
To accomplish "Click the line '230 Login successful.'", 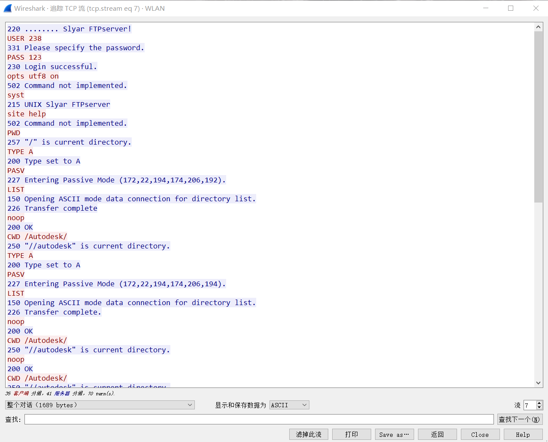I will click(52, 67).
